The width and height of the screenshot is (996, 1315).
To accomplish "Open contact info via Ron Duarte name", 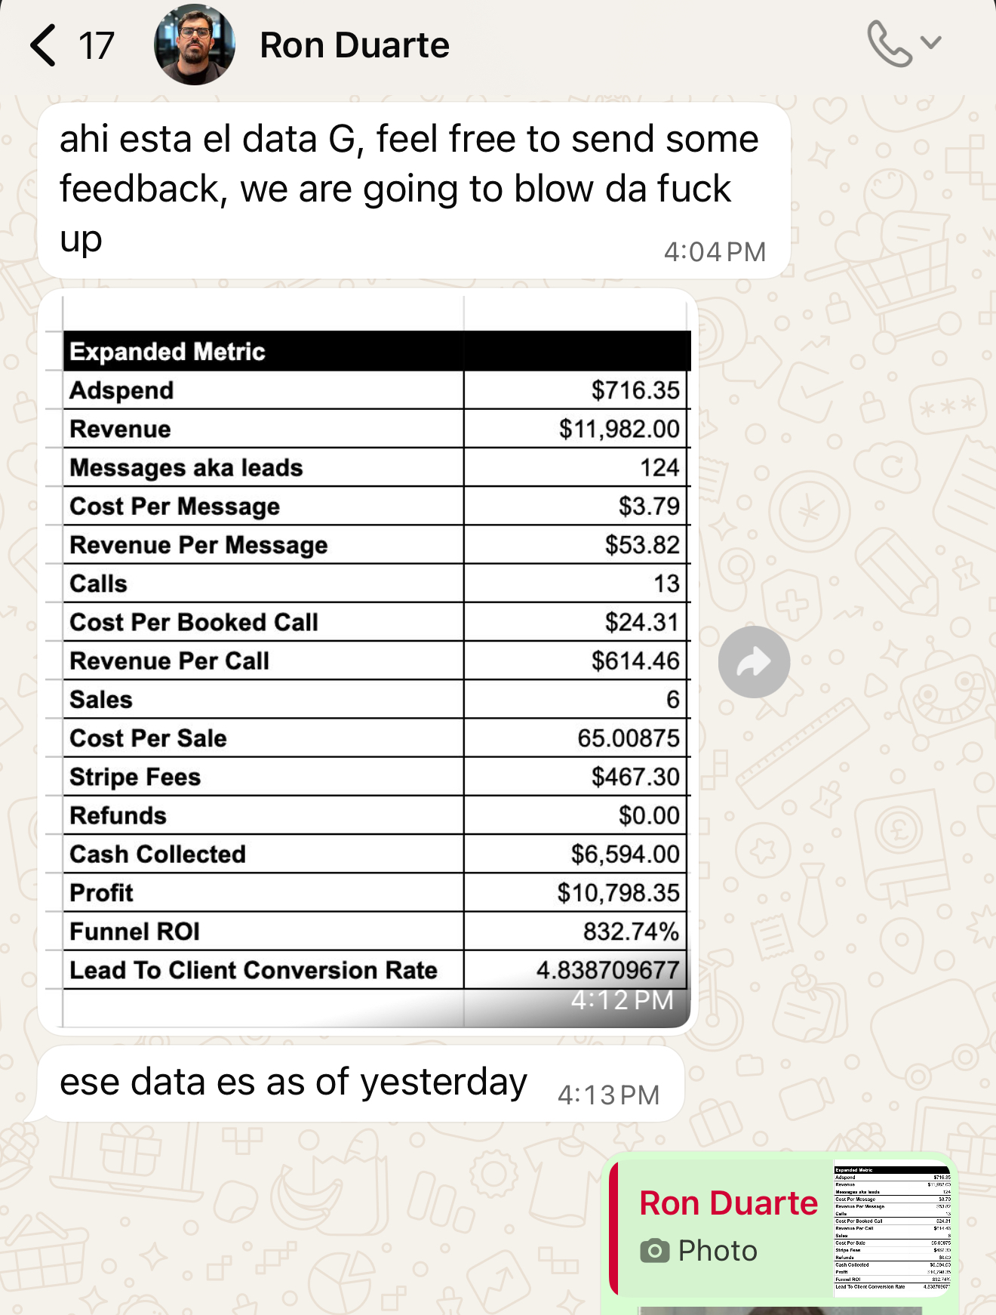I will 355,45.
